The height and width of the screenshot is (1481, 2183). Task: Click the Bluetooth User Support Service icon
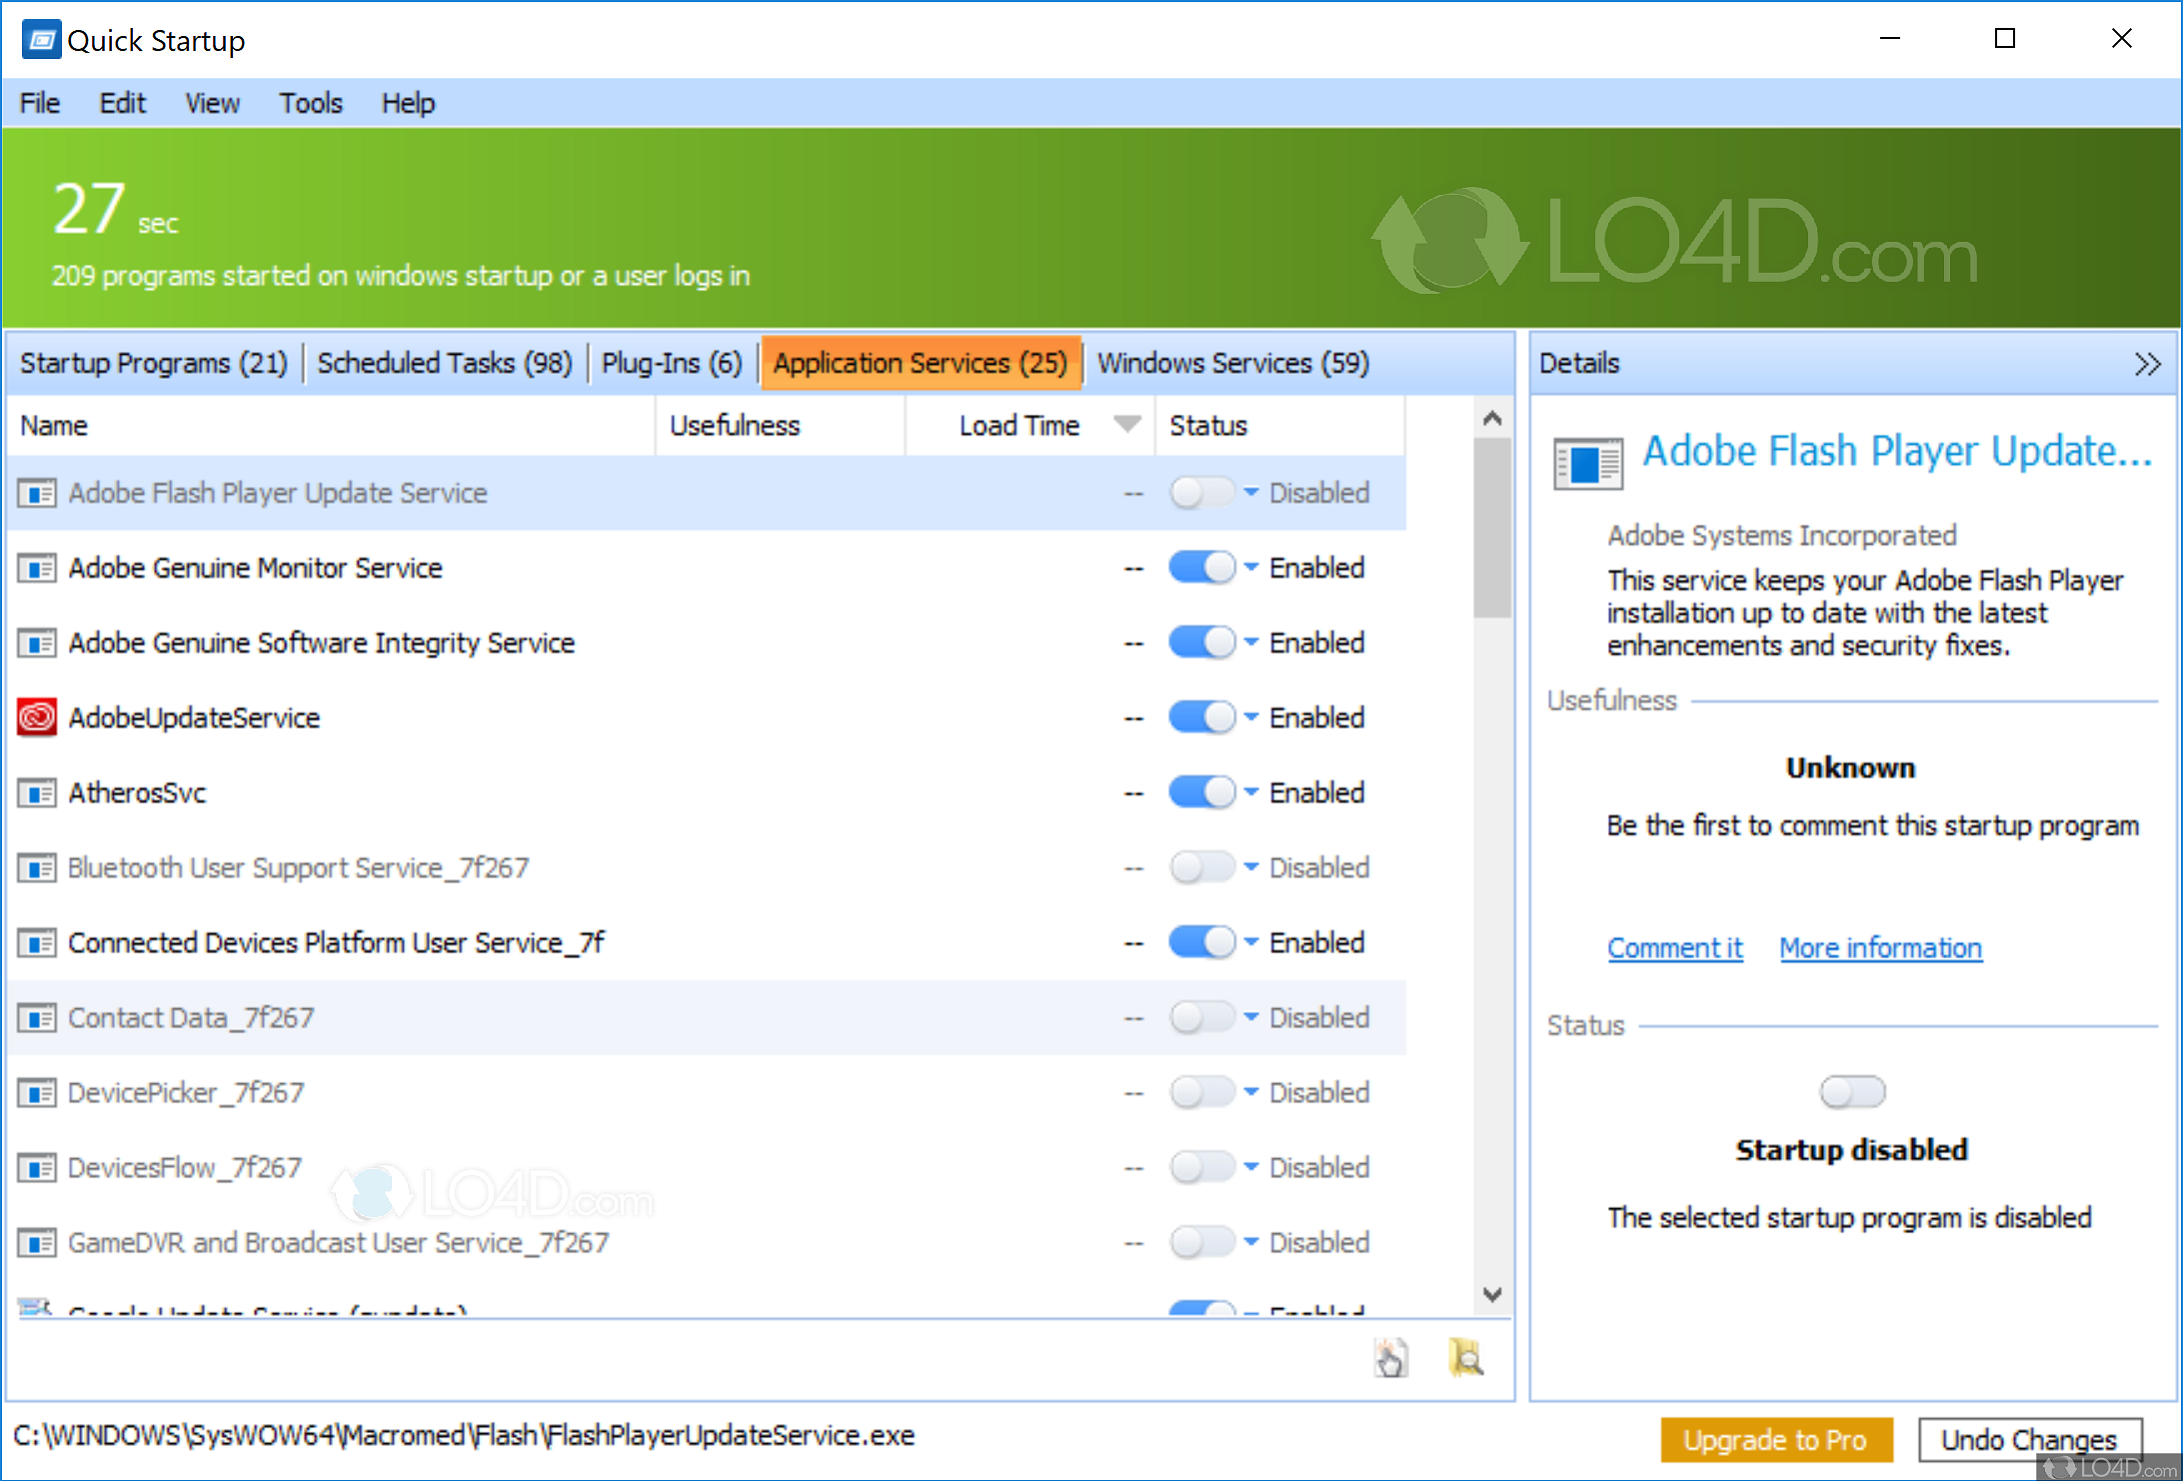pyautogui.click(x=37, y=867)
